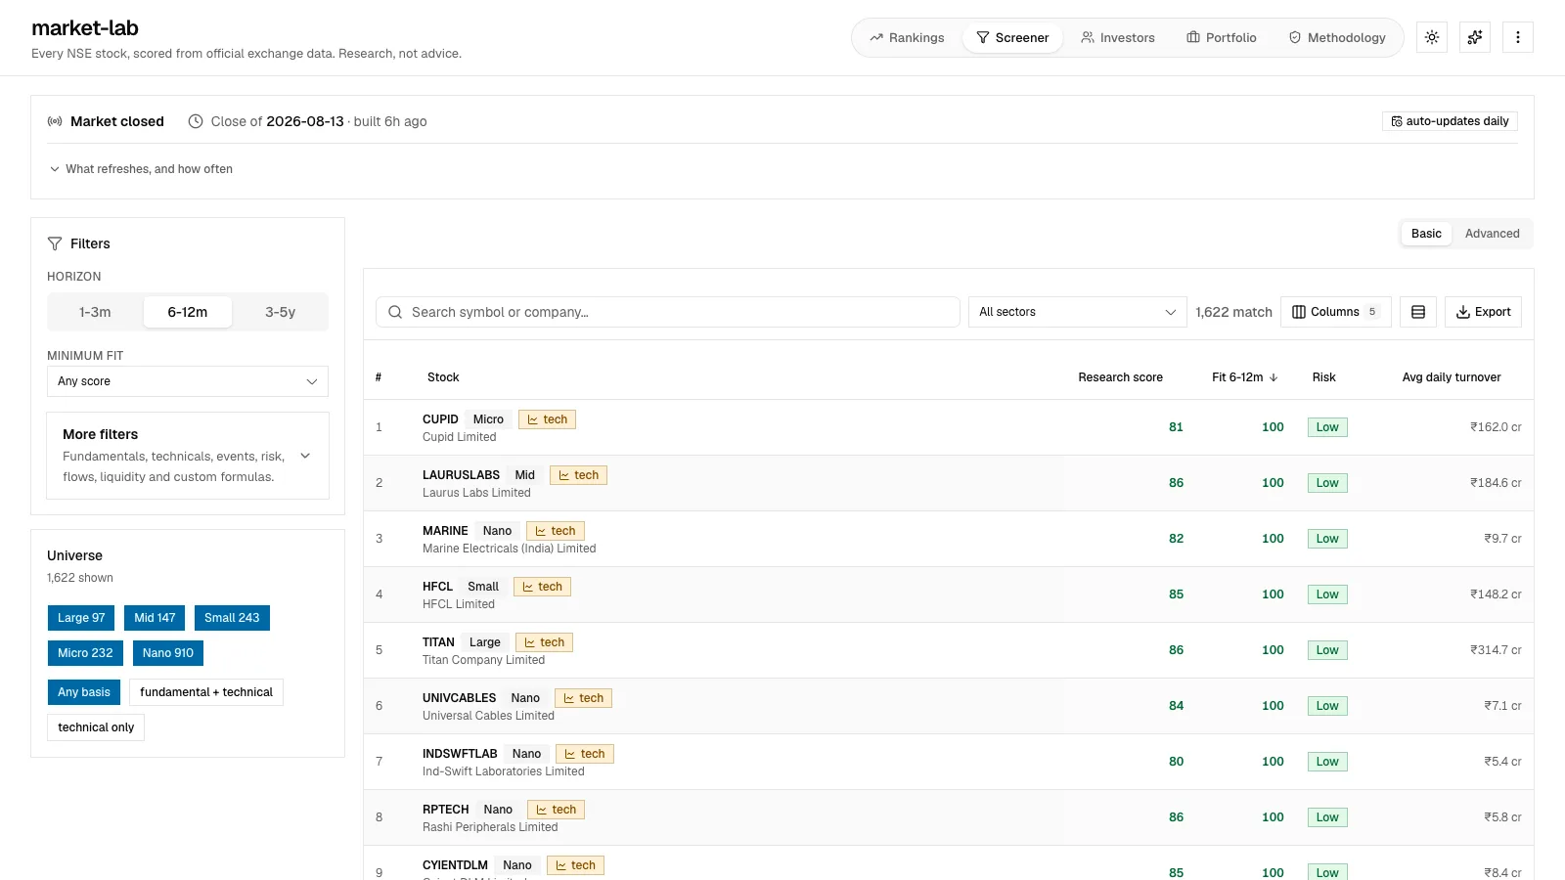Toggle the Nano 910 universe chip
Viewport: 1565px width, 880px height.
[x=168, y=653]
